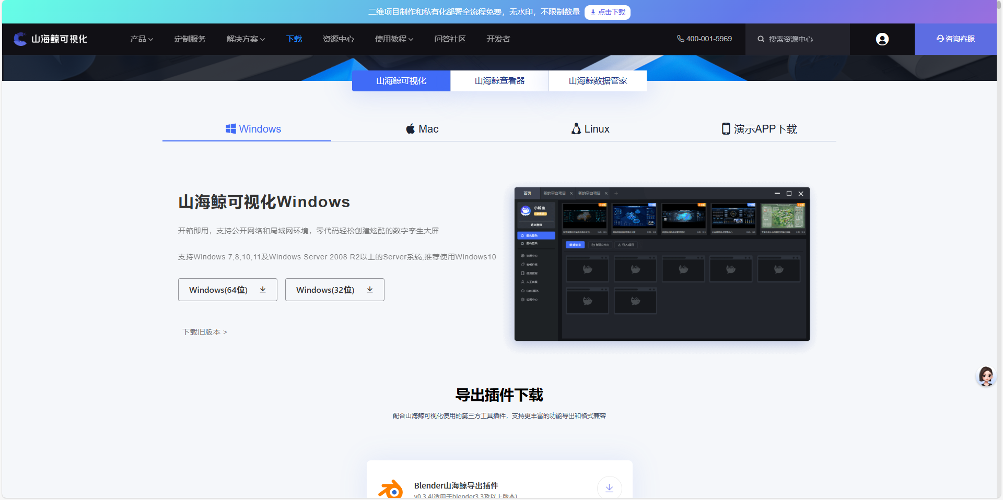Open 定制服务 in the navigation bar
The width and height of the screenshot is (1003, 500).
click(190, 39)
